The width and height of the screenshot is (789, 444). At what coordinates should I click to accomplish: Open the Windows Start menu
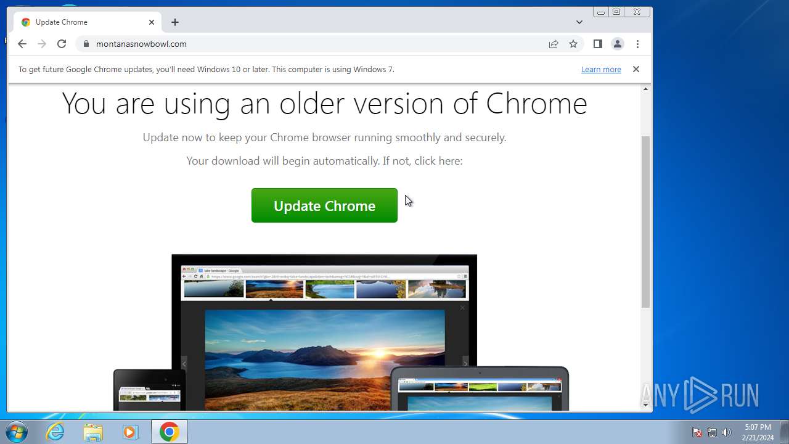pos(17,432)
